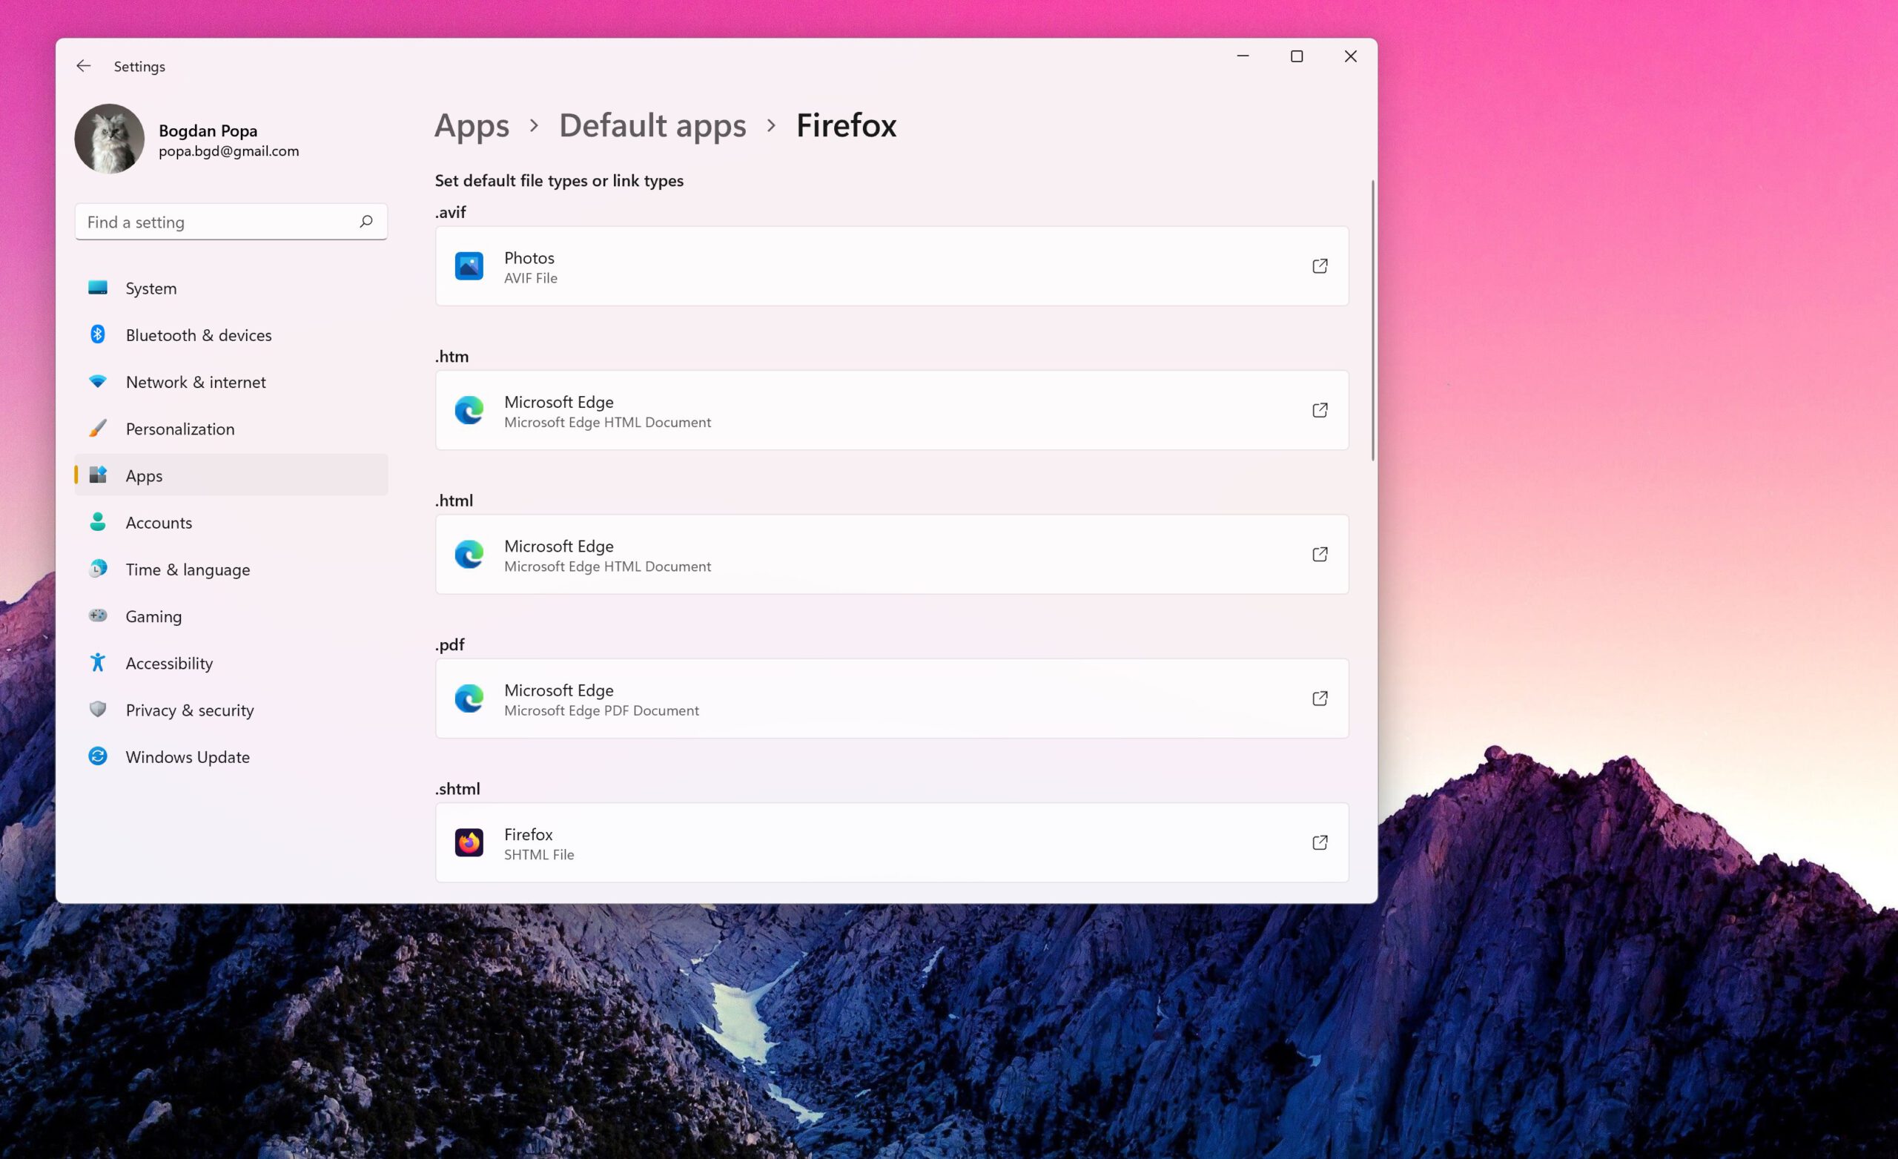Change the .shtml Firefox default
The width and height of the screenshot is (1898, 1159).
(892, 842)
